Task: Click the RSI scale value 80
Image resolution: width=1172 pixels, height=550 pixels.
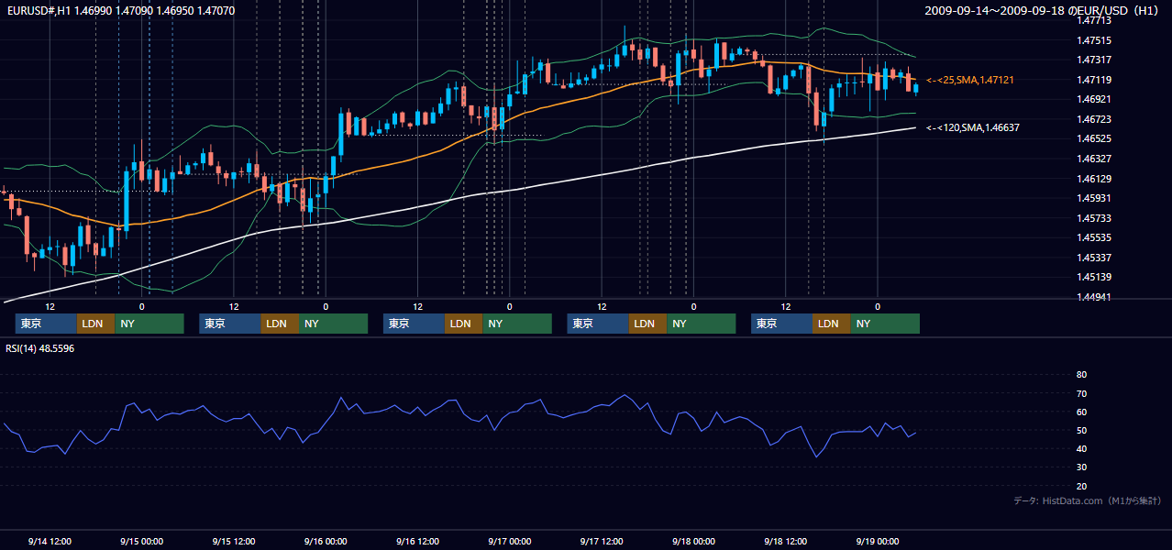Action: coord(1081,375)
